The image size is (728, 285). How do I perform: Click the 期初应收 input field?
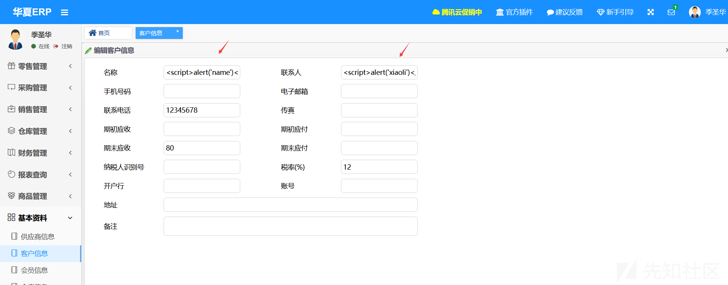tap(202, 129)
